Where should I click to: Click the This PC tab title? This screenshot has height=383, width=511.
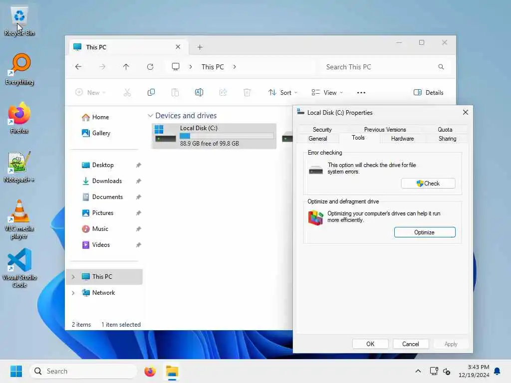(96, 47)
